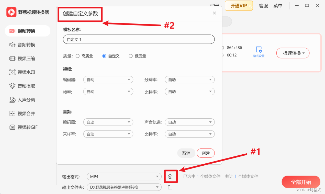Open the 极速转换 dropdown button
The height and width of the screenshot is (194, 325).
coord(293,53)
